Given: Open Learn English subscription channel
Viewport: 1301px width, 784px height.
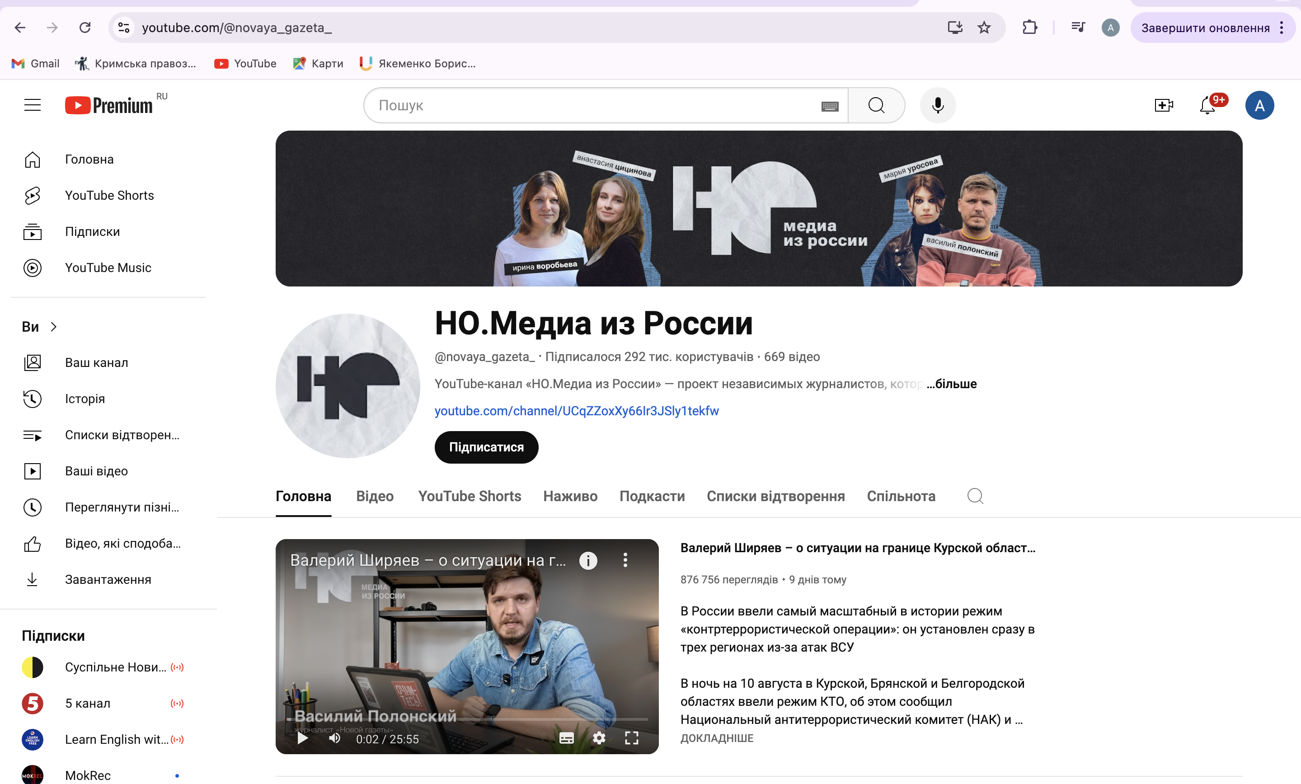Looking at the screenshot, I should coord(108,739).
